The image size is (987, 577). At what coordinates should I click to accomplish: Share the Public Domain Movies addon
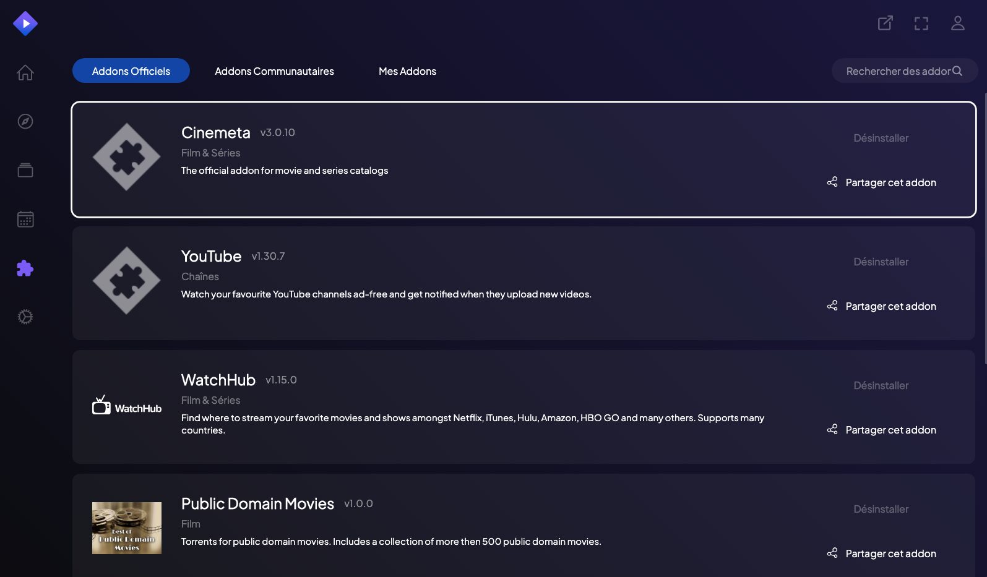(881, 553)
